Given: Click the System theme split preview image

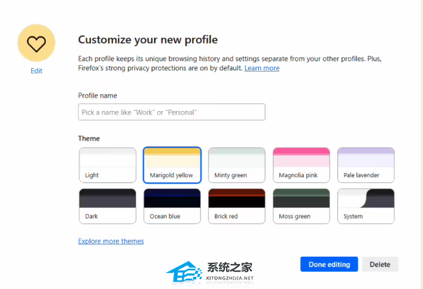Looking at the screenshot, I should [366, 199].
